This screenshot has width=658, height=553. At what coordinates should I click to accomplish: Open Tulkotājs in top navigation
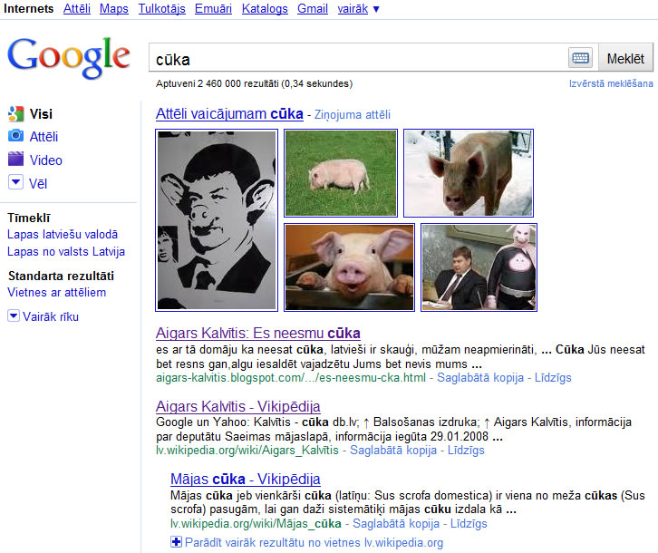162,8
